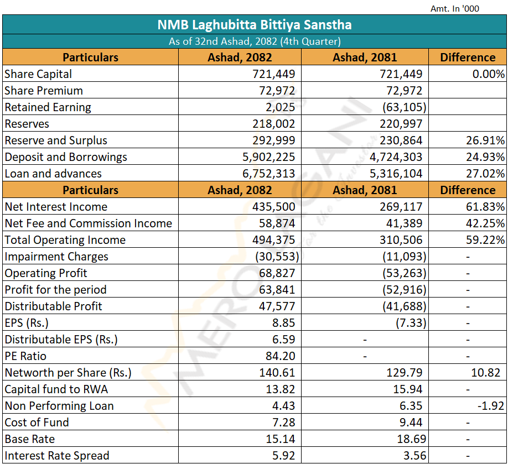Click the 'Amt. In '000' note

[x=454, y=9]
